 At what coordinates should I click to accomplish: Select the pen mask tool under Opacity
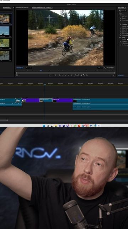click(x=127, y=39)
